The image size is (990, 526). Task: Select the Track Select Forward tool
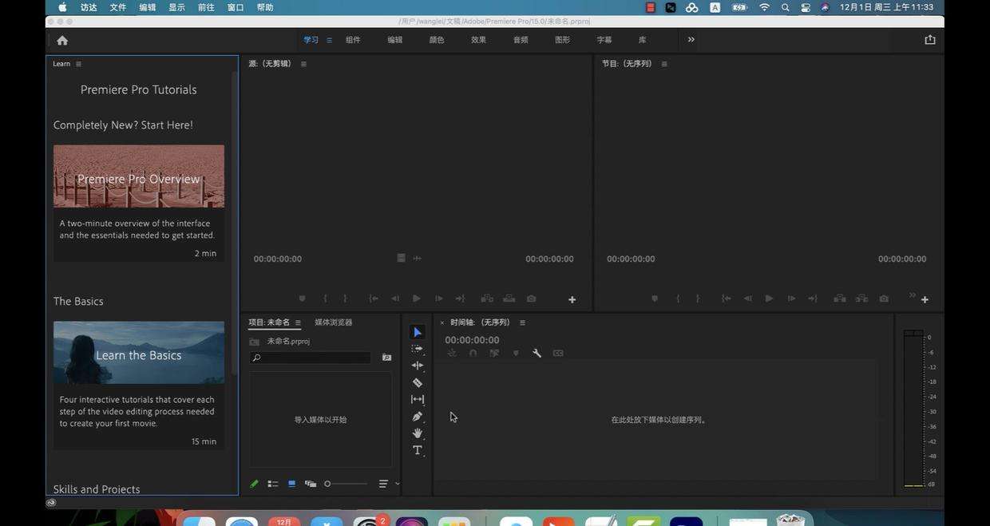[417, 348]
